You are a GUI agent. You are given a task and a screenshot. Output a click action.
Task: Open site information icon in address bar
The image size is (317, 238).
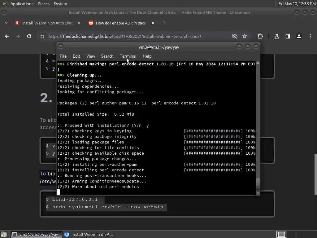42,36
